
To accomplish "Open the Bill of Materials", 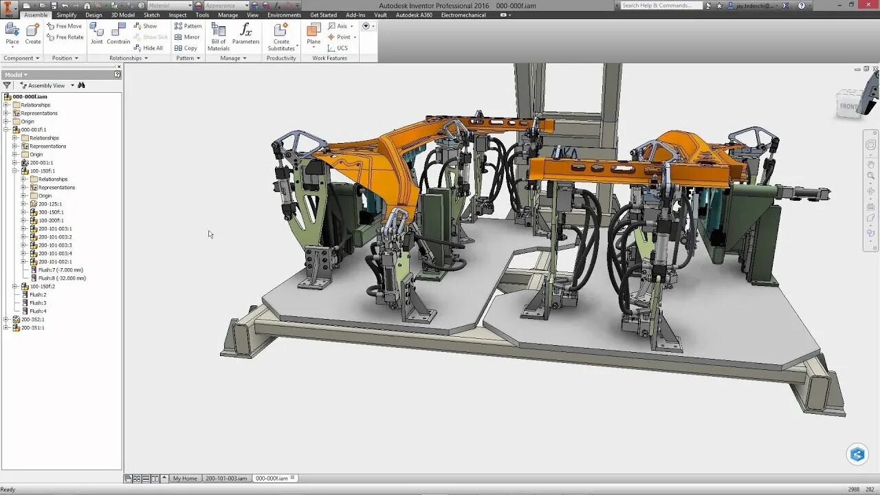I will click(219, 36).
